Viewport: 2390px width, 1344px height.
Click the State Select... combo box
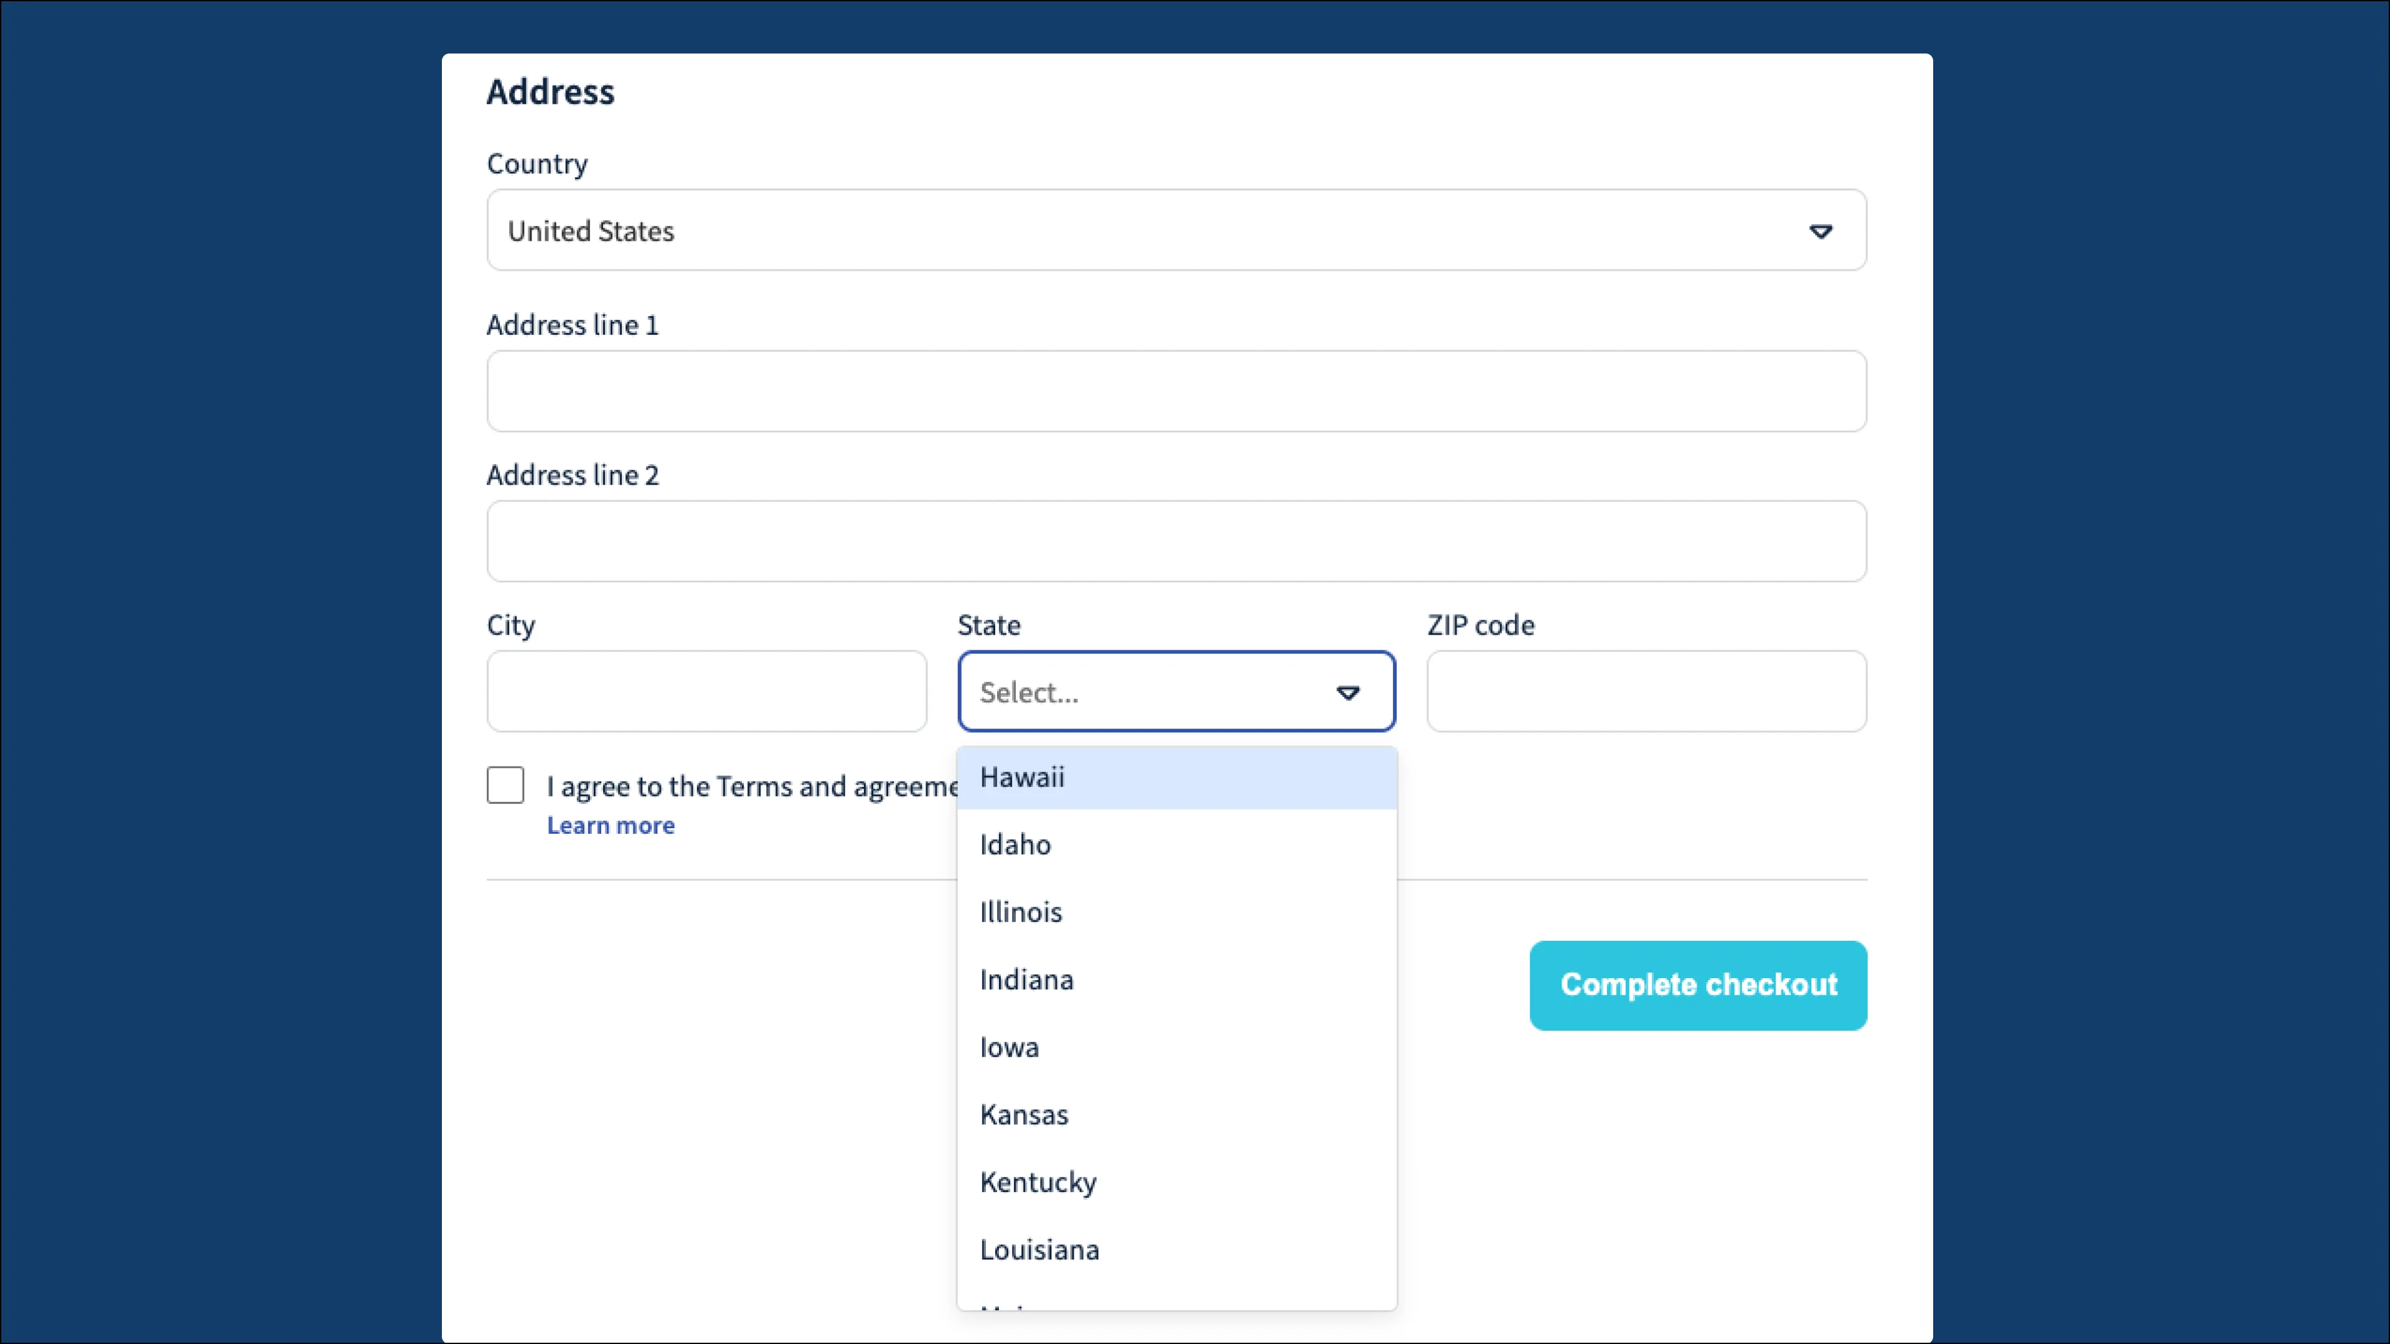pos(1176,691)
